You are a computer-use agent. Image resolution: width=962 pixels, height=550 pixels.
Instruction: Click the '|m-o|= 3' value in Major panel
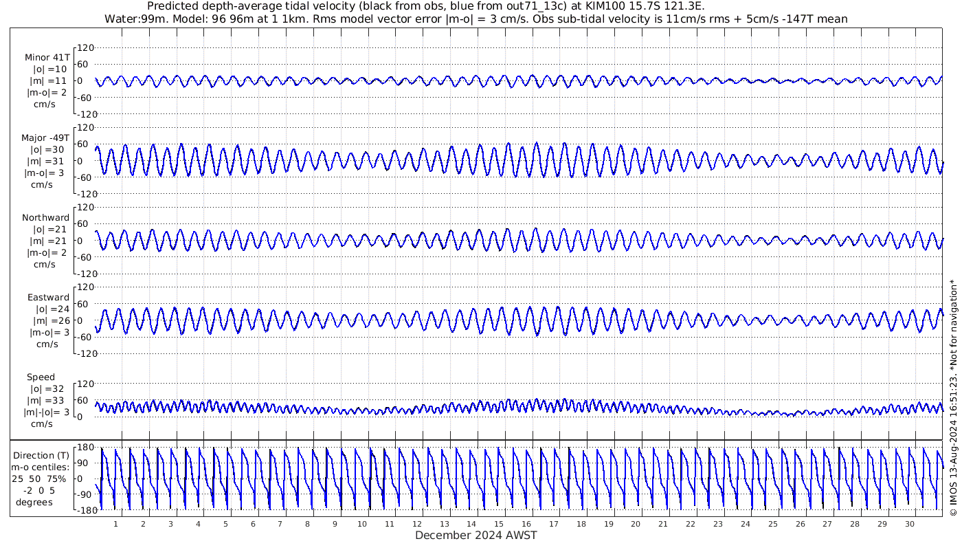45,173
